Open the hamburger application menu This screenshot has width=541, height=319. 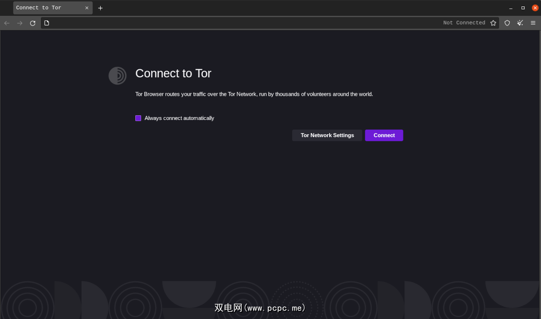pos(533,23)
